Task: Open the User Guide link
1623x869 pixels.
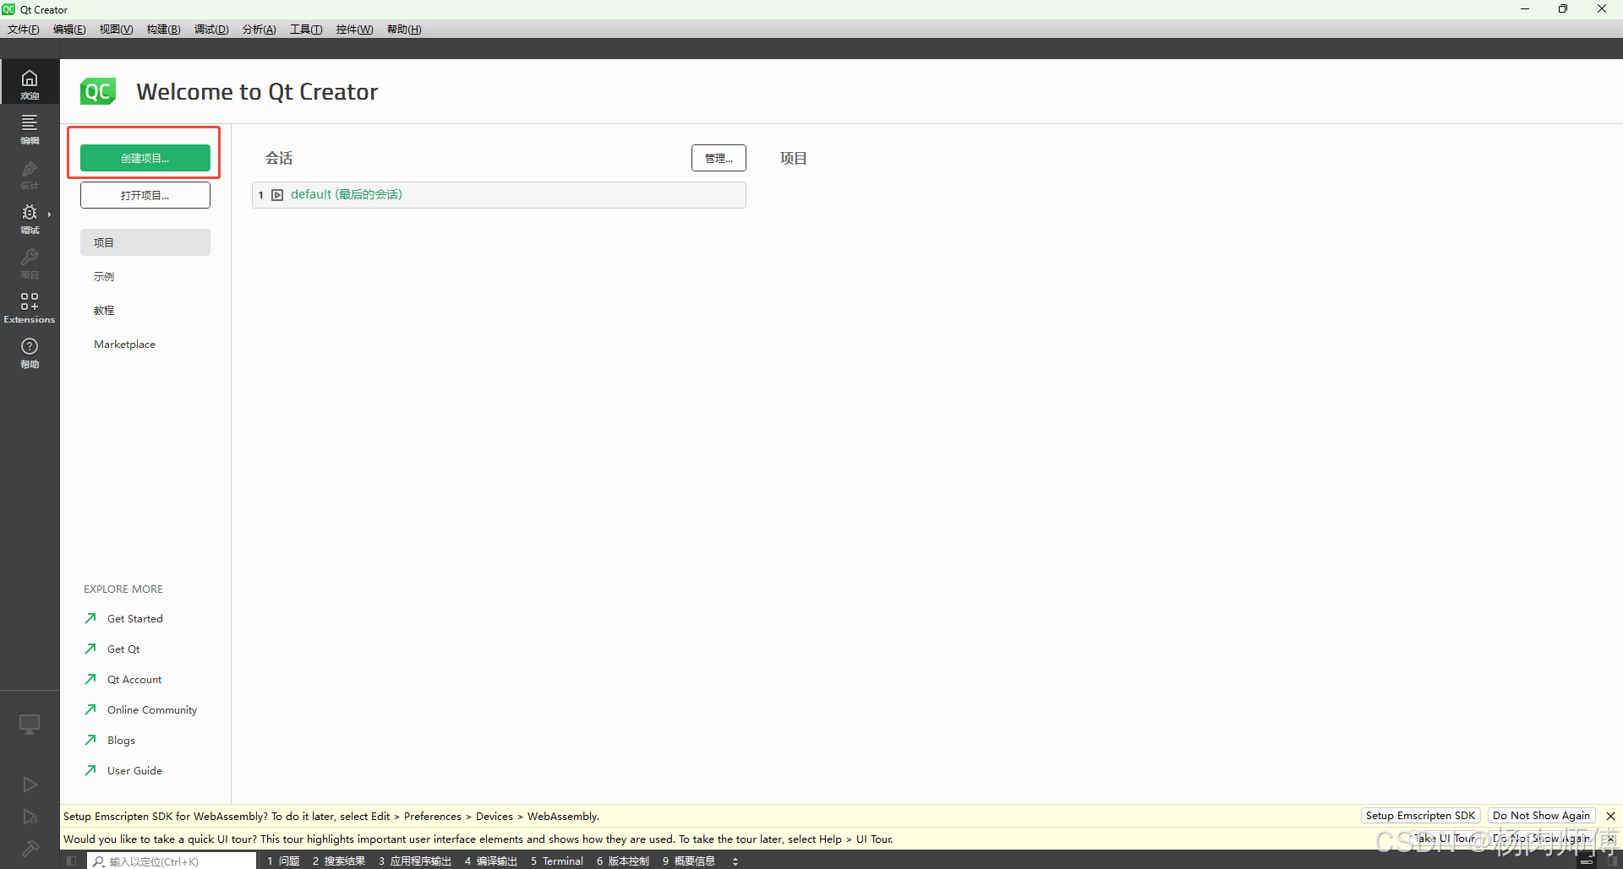Action: pos(134,770)
